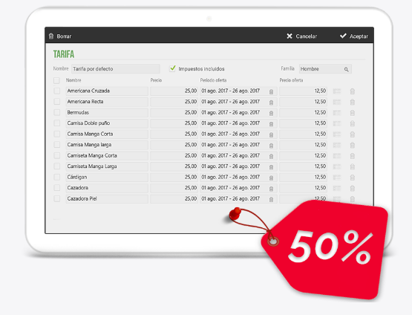Open the grid icon for Americana Cruzada

(x=337, y=91)
